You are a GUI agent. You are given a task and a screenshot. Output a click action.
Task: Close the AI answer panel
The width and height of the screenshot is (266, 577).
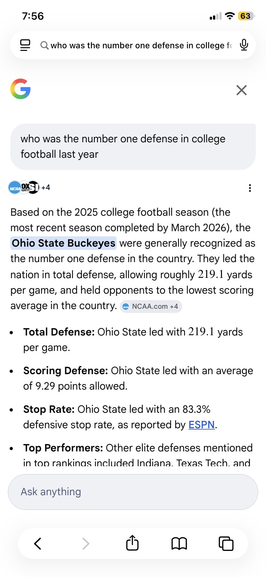point(241,90)
